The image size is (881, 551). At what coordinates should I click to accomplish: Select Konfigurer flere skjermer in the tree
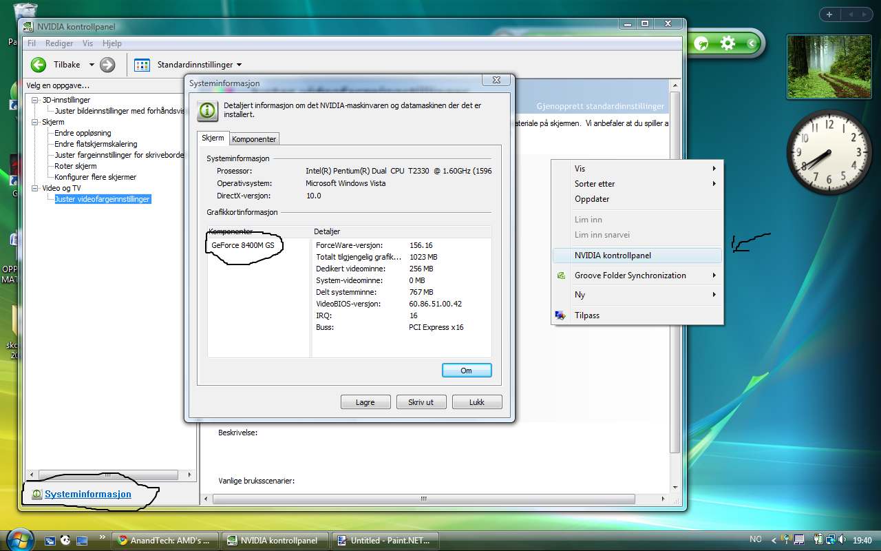point(96,177)
